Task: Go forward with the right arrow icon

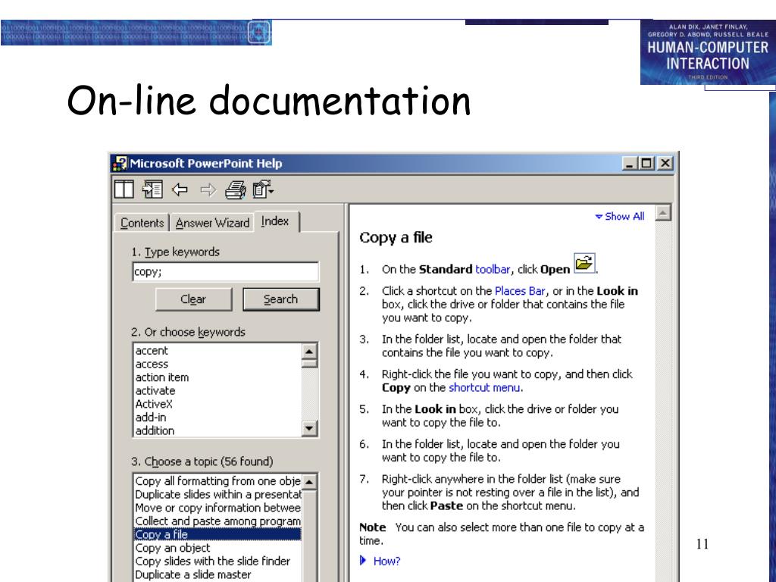Action: pos(208,189)
